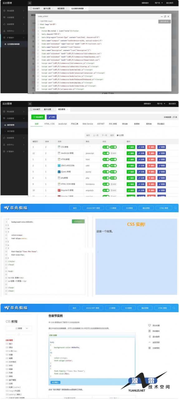
Task: Toggle green status switch in JavaScript 教程 row
Action: tap(106, 153)
